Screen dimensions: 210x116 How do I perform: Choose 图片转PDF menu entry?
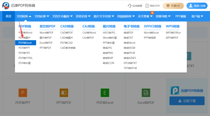(46, 38)
